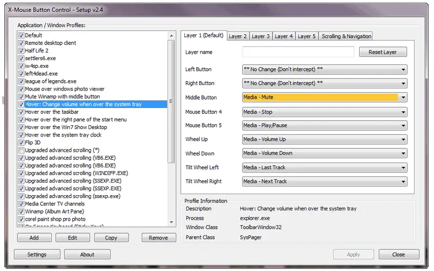434x271 pixels.
Task: Click the profile list scrollbar thumb
Action: [171, 101]
